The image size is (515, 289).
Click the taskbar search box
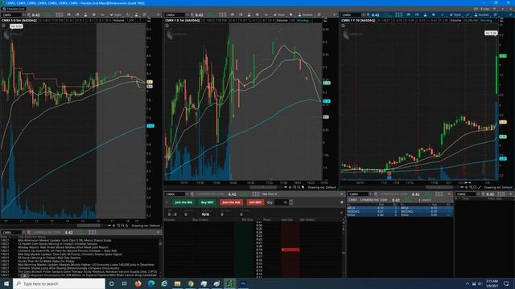[x=59, y=283]
